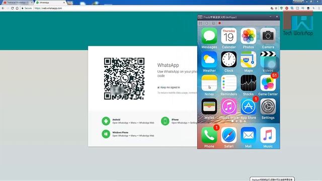This screenshot has width=322, height=181.
Task: Open the Stocks app
Action: (x=248, y=83)
